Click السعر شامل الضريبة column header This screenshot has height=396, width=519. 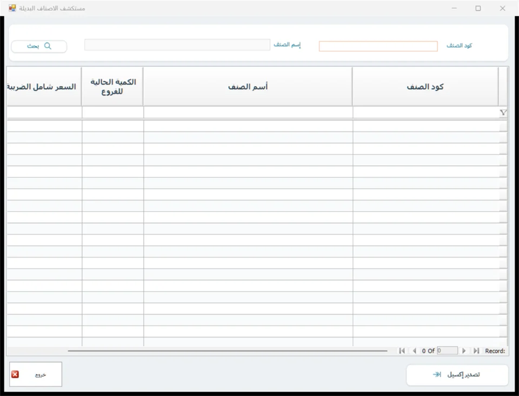(x=44, y=87)
